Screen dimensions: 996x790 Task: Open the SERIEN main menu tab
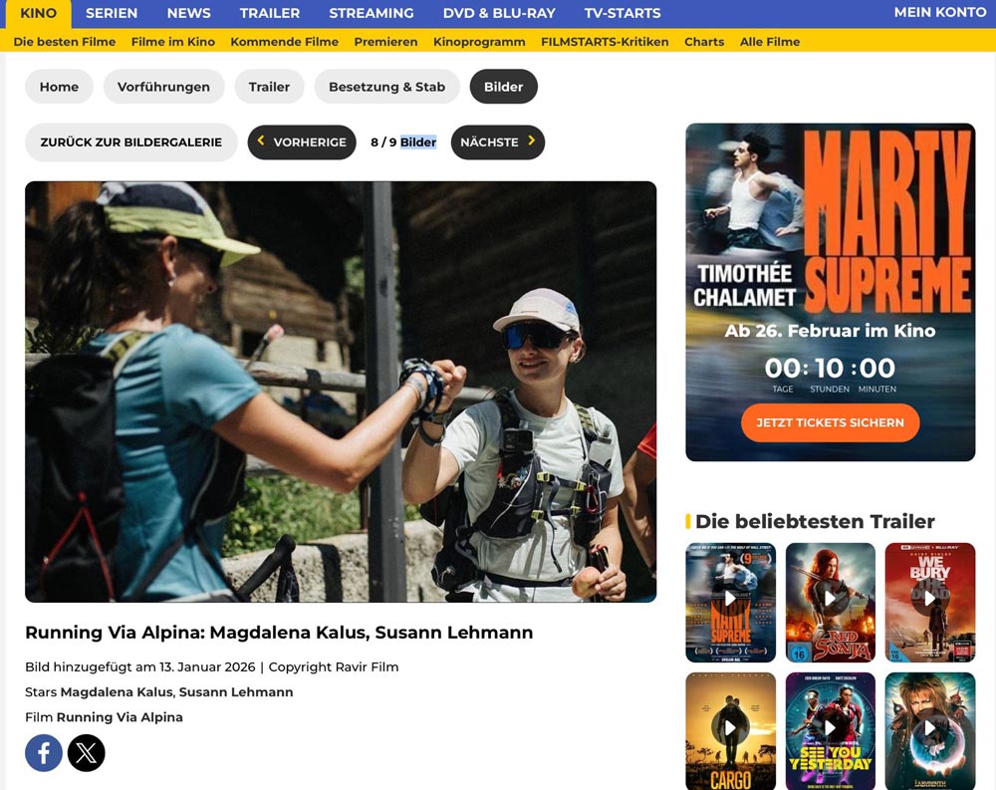tap(112, 13)
